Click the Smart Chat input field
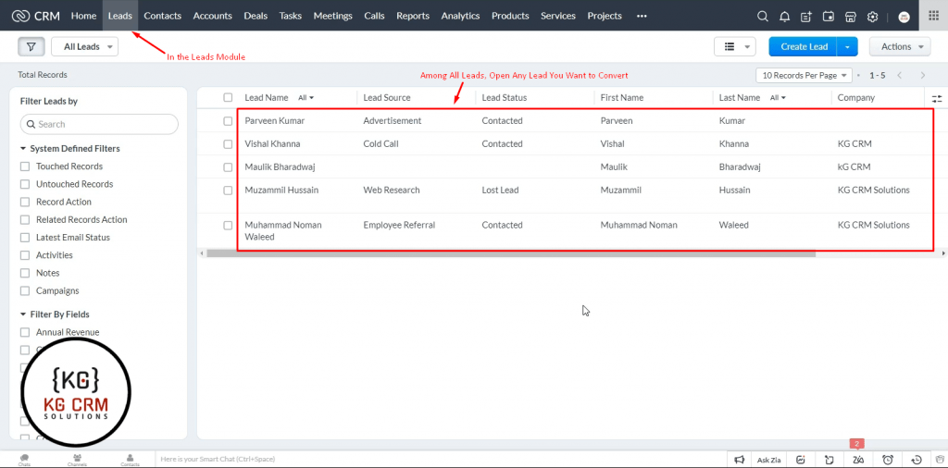 coord(442,460)
